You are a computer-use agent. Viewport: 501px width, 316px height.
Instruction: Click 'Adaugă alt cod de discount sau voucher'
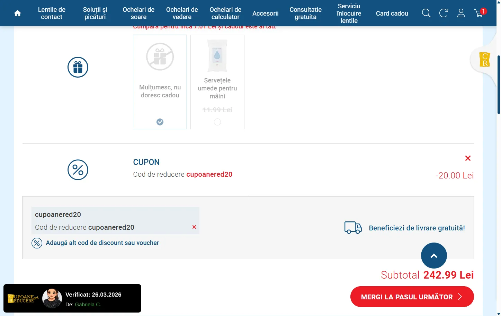102,243
